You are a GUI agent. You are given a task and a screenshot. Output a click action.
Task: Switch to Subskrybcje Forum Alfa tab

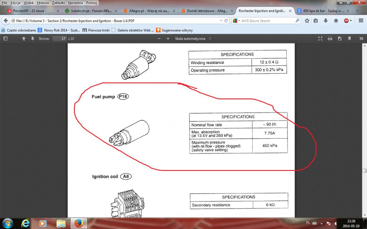[91, 11]
